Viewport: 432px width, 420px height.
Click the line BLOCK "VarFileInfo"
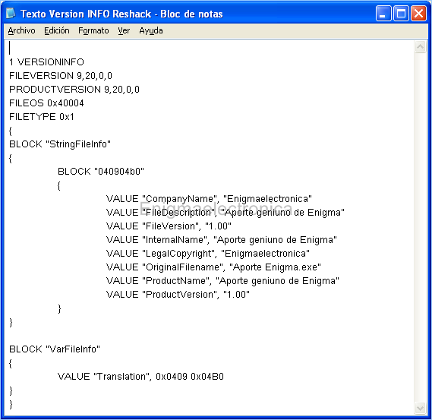55,349
